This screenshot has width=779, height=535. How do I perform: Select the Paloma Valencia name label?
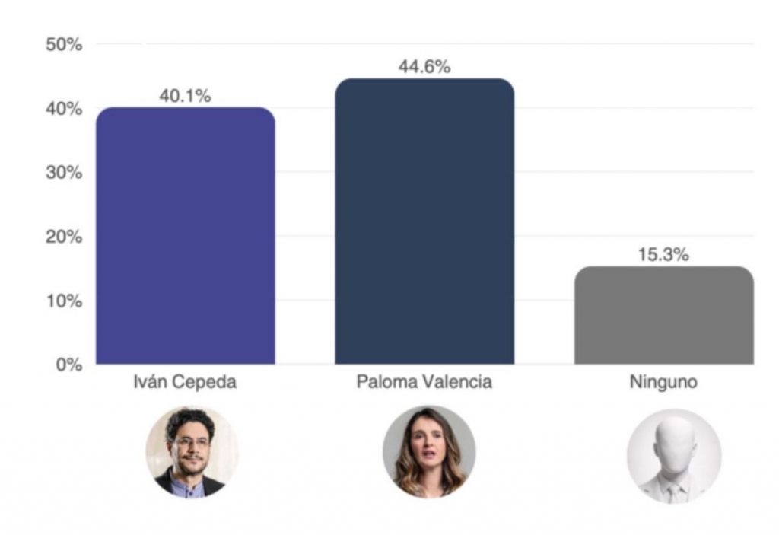tap(424, 382)
